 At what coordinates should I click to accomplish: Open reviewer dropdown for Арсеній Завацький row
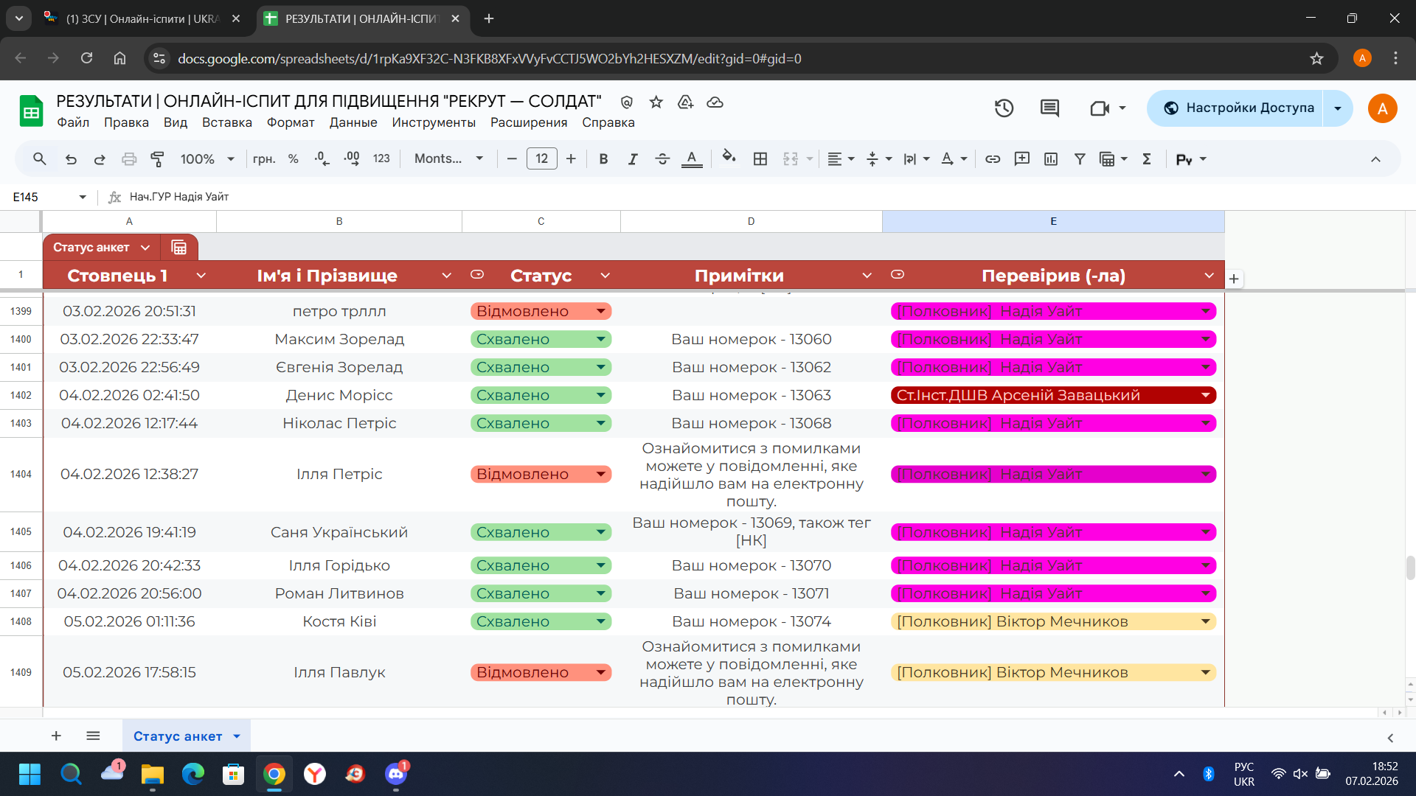[x=1205, y=395]
